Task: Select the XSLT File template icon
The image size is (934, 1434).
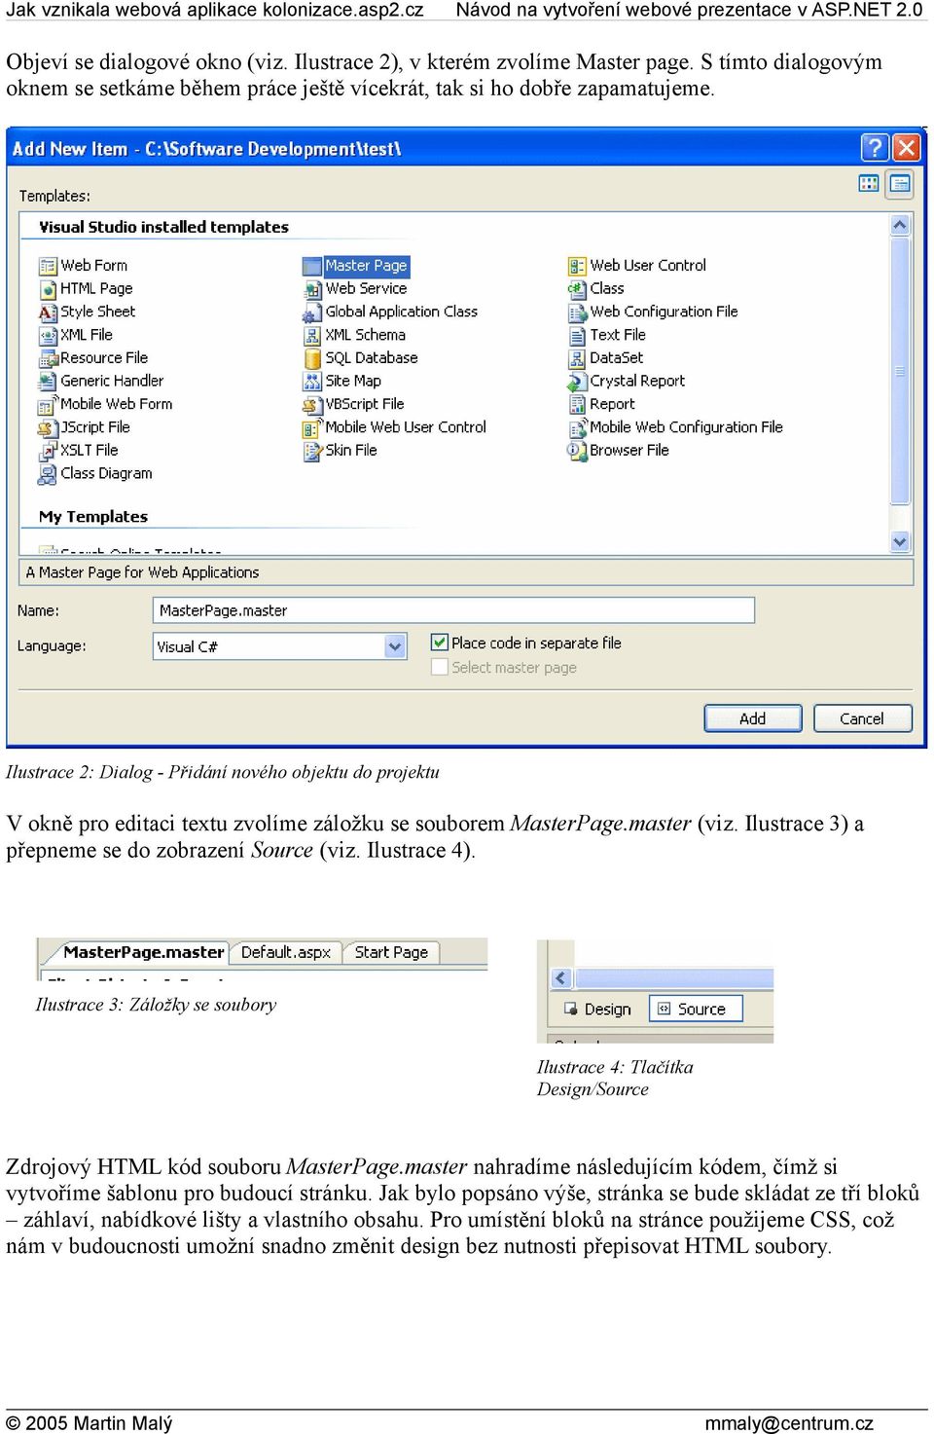Action: tap(48, 451)
